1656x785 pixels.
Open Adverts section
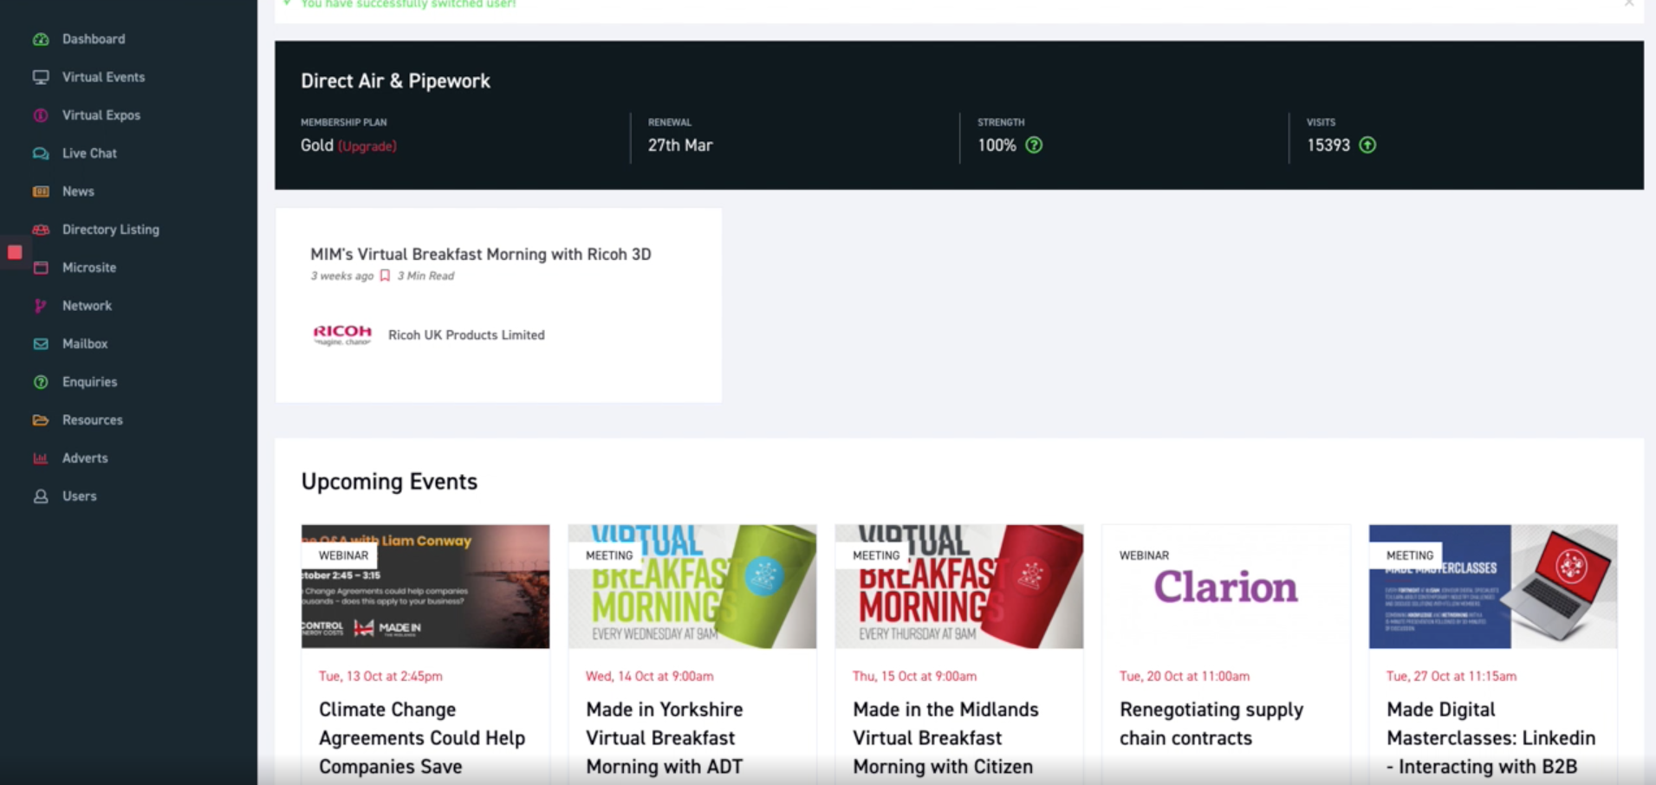tap(85, 458)
